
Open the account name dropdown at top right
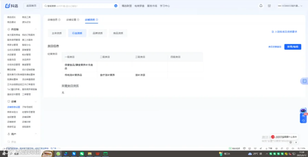click(290, 6)
